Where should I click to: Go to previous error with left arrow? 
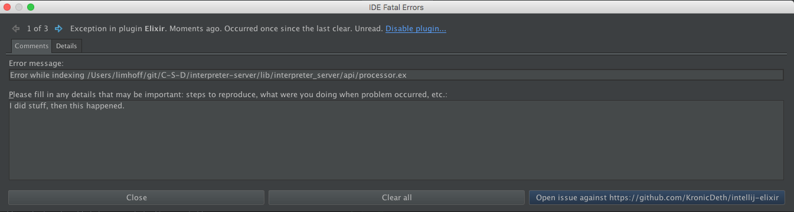[x=15, y=28]
